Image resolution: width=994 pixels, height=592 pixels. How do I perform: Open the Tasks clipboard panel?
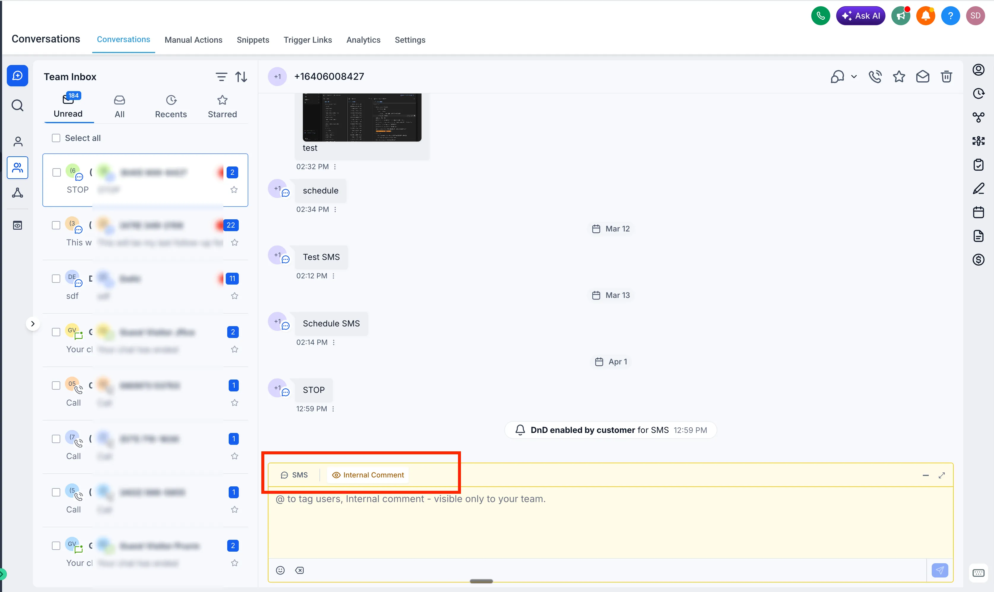979,165
